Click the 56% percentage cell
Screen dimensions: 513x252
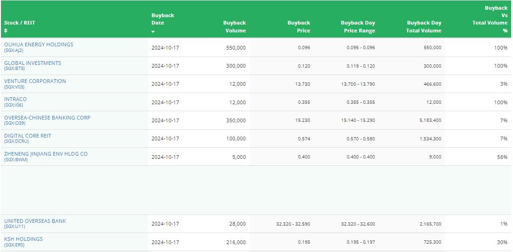click(502, 157)
